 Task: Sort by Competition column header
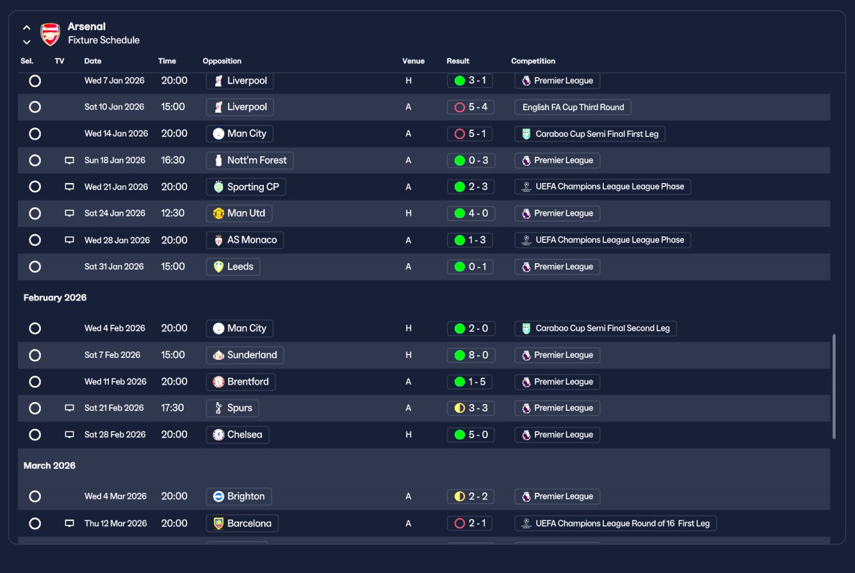point(533,61)
